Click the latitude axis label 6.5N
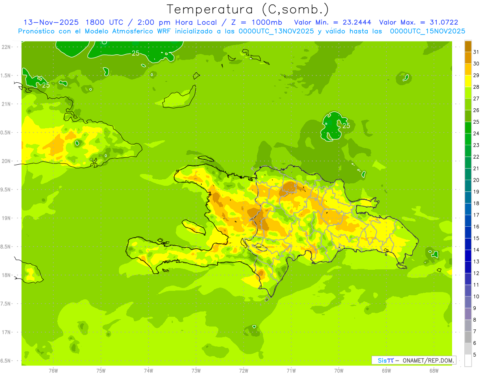 pos(6,361)
